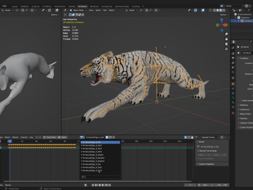Switch to Layout workspace tab
Image resolution: width=253 pixels, height=190 pixels.
(15, 6)
